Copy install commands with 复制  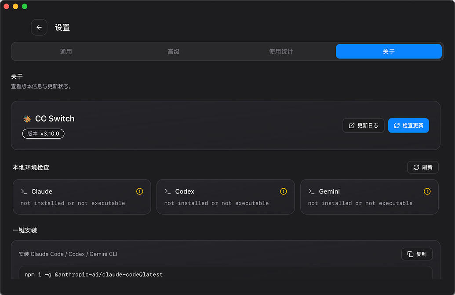(417, 254)
